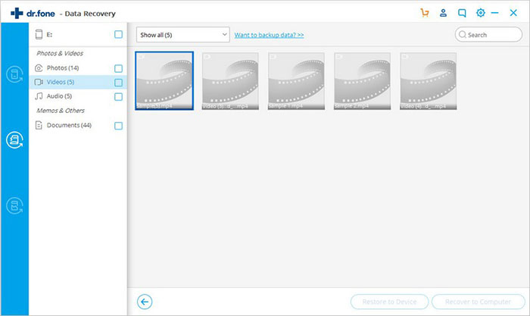Screen dimensions: 530x316
Task: Check the Videos (5) checkbox
Action: tap(118, 83)
